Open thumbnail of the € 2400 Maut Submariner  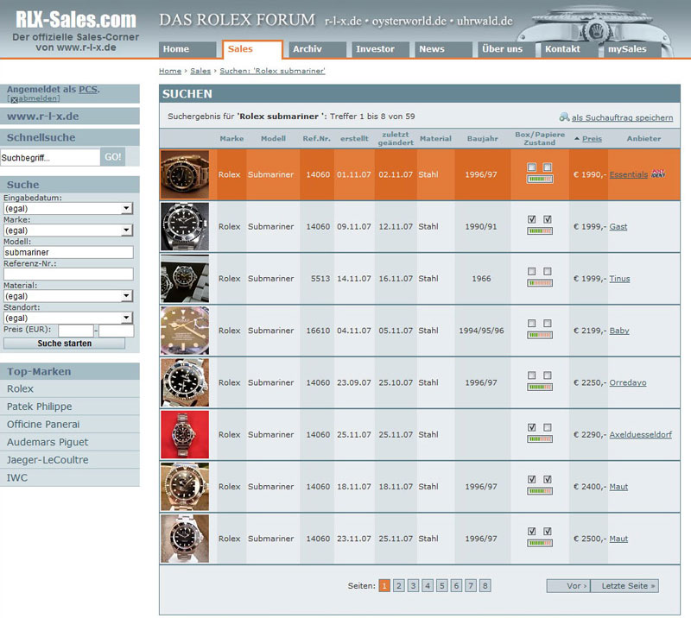pyautogui.click(x=185, y=486)
